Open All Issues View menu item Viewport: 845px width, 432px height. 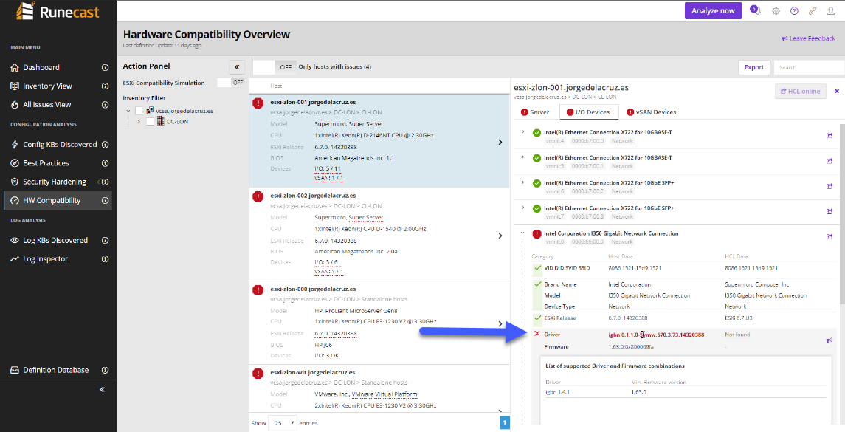pyautogui.click(x=47, y=105)
